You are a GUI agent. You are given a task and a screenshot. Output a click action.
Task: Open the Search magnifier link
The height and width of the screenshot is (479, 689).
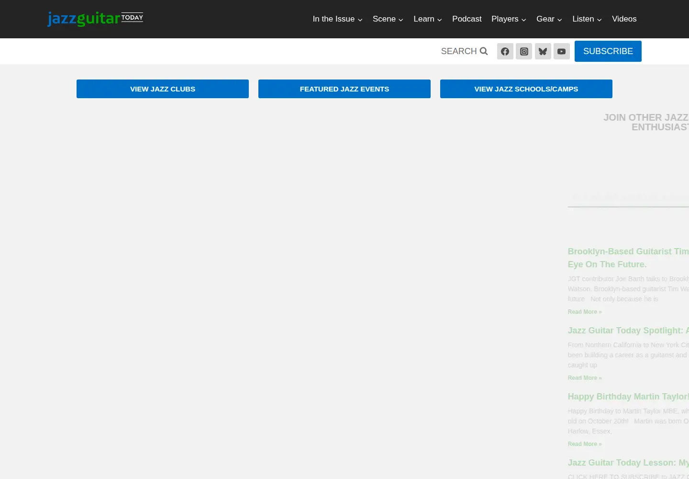(x=464, y=51)
